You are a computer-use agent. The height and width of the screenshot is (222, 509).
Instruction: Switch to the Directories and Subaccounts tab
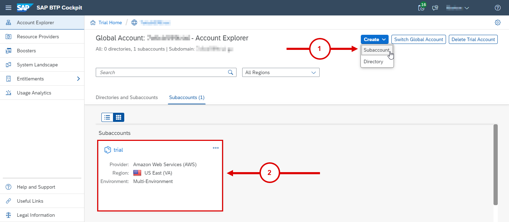click(127, 97)
